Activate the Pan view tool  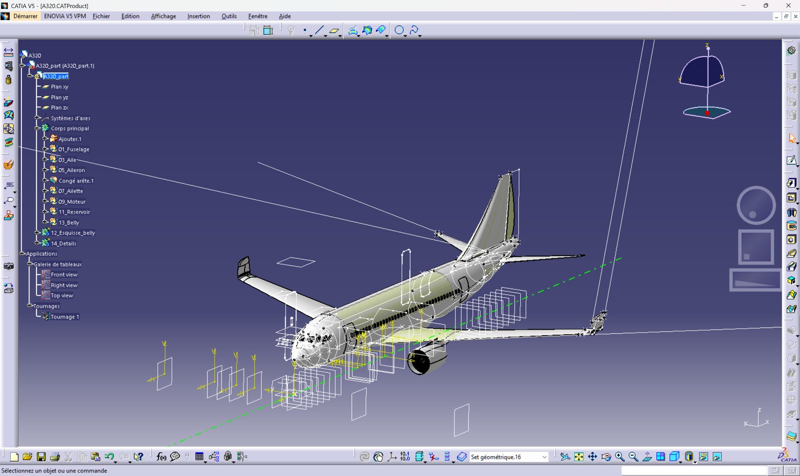(x=592, y=457)
